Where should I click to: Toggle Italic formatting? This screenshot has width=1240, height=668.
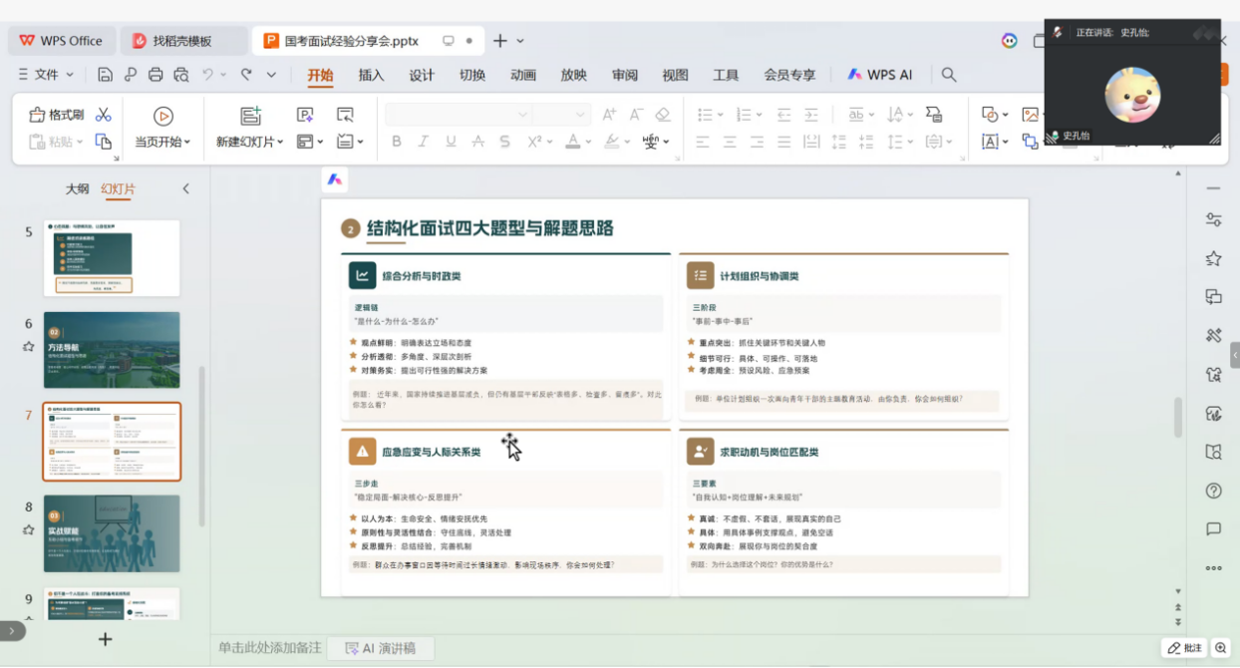(x=424, y=142)
